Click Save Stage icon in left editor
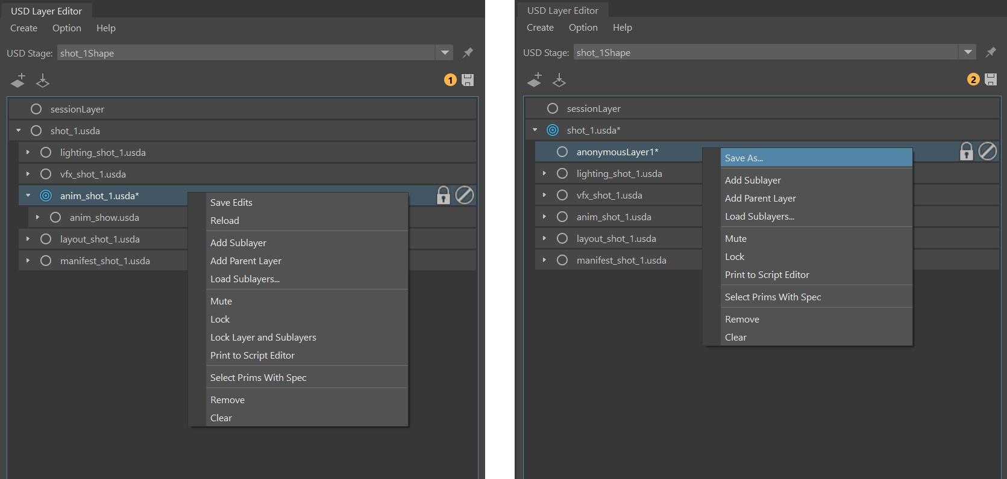This screenshot has width=1007, height=479. click(468, 80)
